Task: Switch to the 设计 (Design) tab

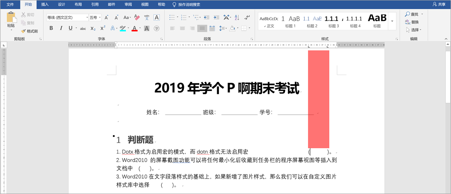Action: pyautogui.click(x=61, y=4)
